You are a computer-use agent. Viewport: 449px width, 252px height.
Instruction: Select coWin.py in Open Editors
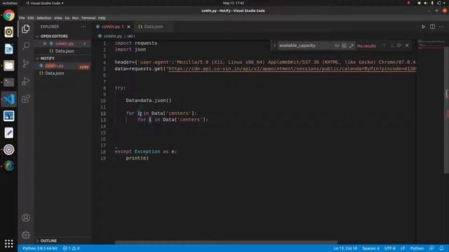tap(62, 43)
